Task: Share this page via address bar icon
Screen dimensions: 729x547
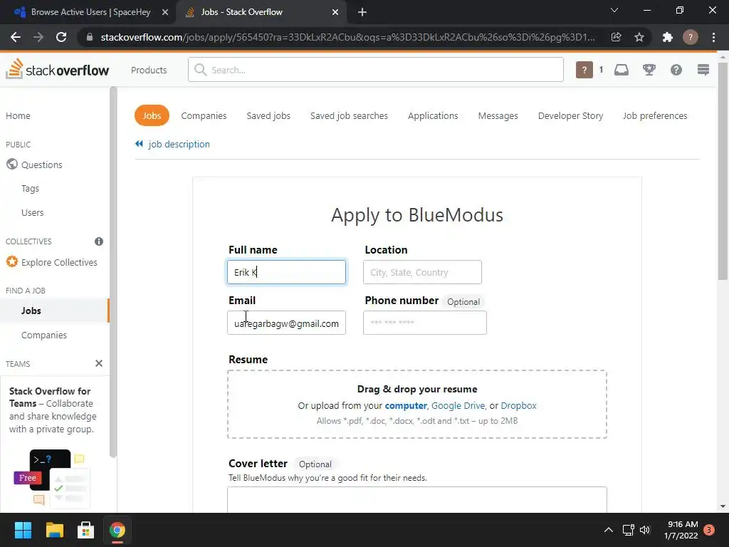Action: coord(616,37)
